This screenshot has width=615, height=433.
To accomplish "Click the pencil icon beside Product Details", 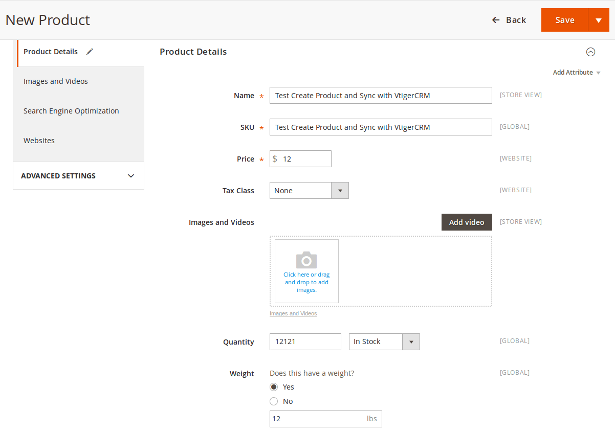I will (90, 52).
